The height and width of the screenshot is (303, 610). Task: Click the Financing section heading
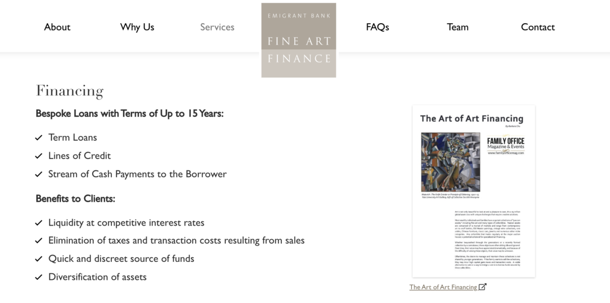(69, 91)
